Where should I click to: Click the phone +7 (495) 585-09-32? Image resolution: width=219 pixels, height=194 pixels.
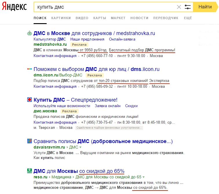[x=97, y=86]
